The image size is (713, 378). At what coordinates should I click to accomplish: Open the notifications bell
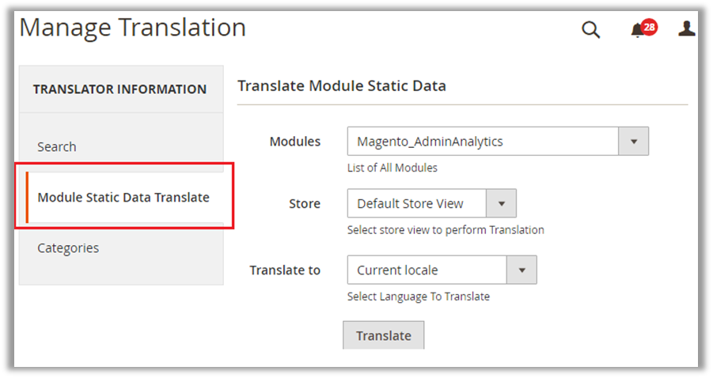tap(637, 31)
